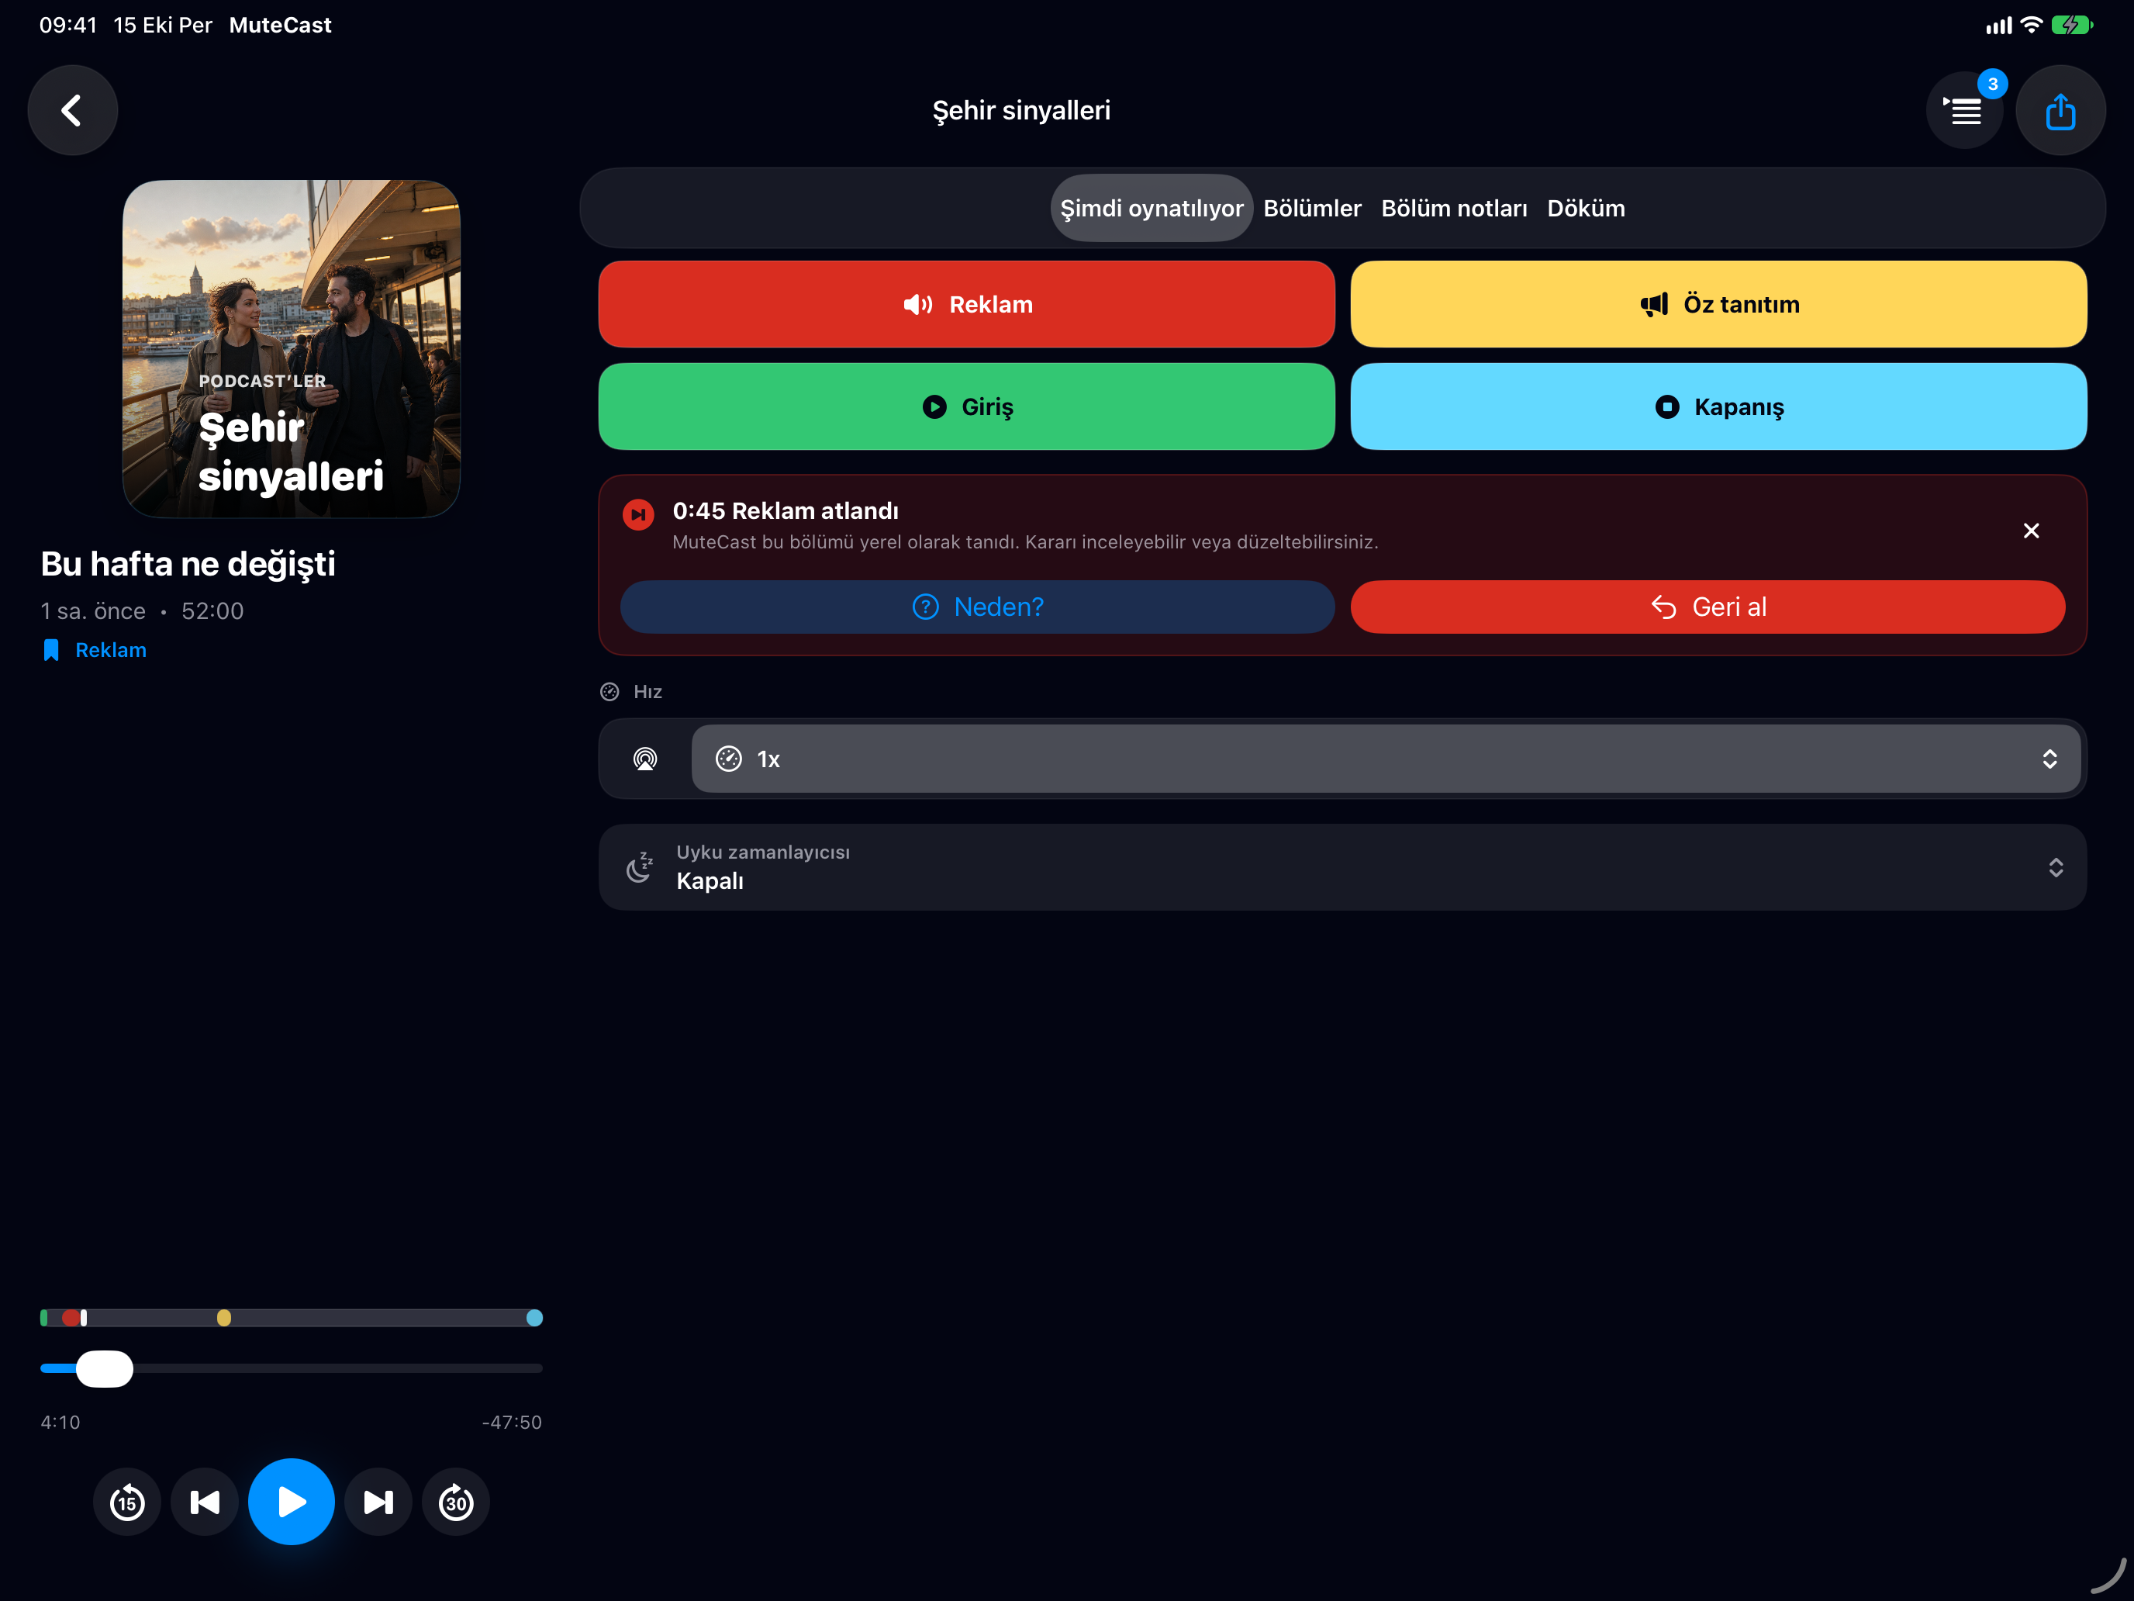Undo the skip with Geri al
The width and height of the screenshot is (2134, 1601).
1708,607
